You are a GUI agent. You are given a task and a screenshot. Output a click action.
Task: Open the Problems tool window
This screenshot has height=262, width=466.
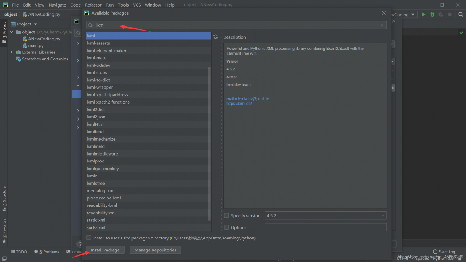47,252
